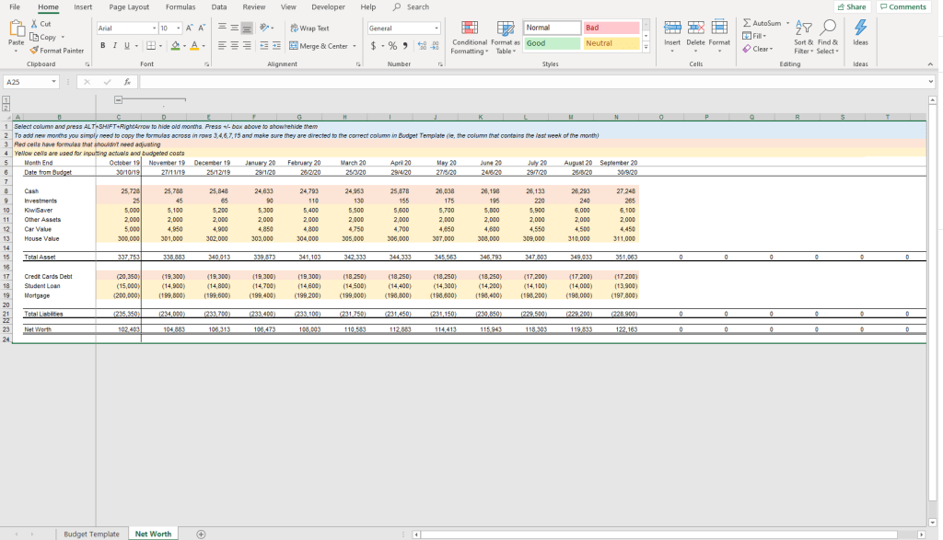
Task: Click the Share button
Action: (x=851, y=6)
